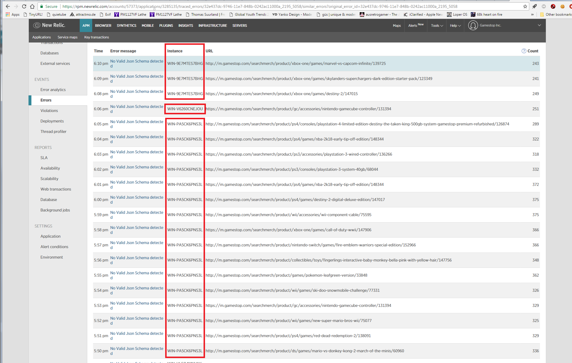Click the red X extension icon

(x=553, y=6)
